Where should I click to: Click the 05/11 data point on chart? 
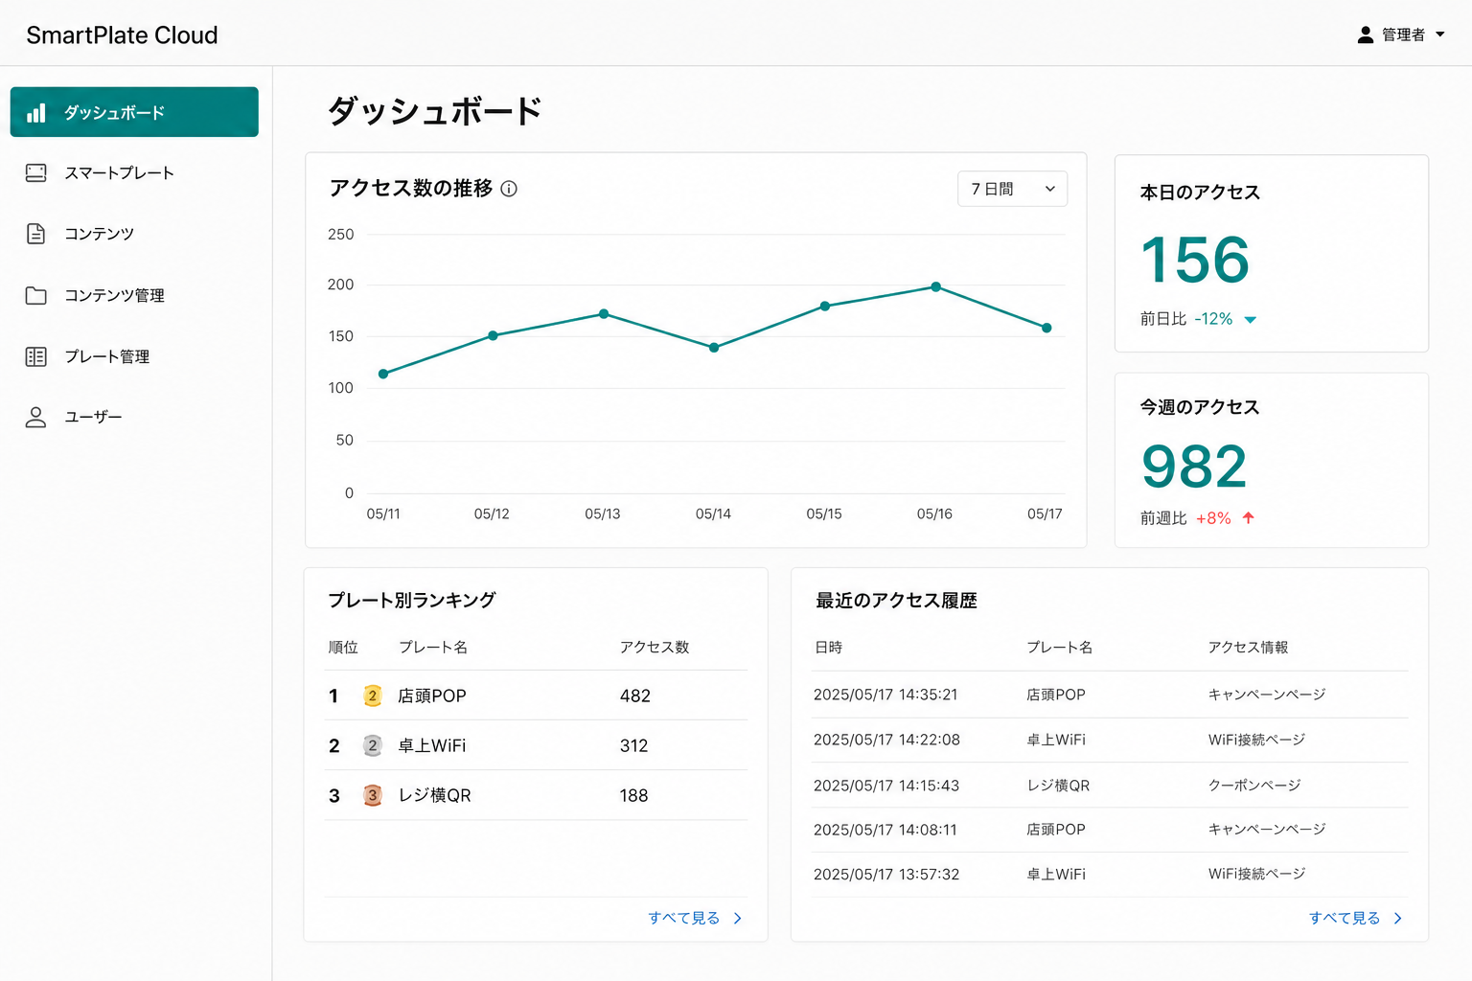click(383, 374)
